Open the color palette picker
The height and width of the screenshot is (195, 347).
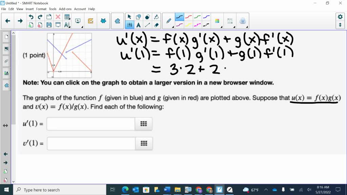point(218,21)
